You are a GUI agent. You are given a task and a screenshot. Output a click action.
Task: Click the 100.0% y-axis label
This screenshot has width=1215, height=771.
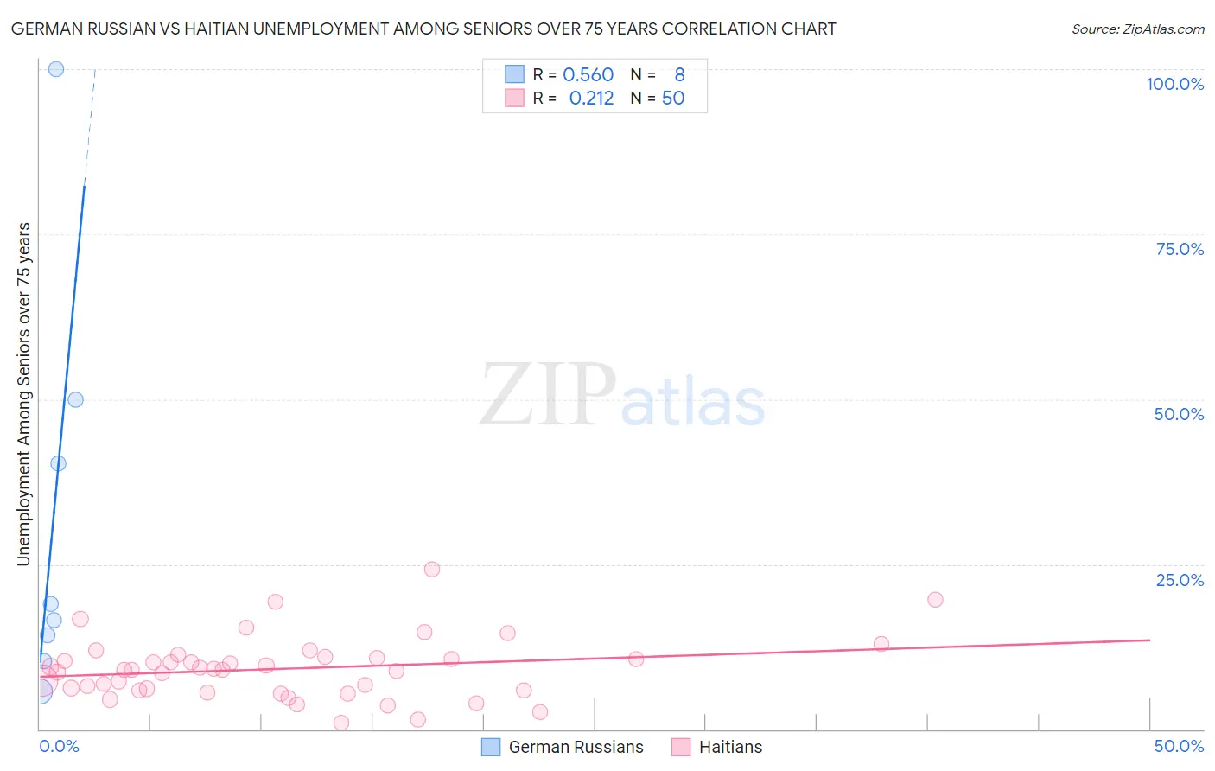(1175, 84)
